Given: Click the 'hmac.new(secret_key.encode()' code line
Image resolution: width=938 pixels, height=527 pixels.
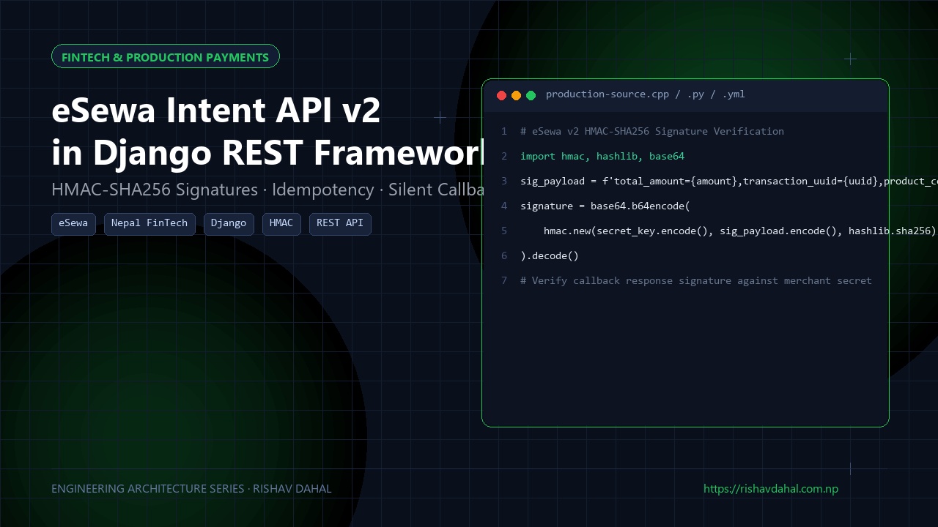Looking at the screenshot, I should tap(740, 231).
